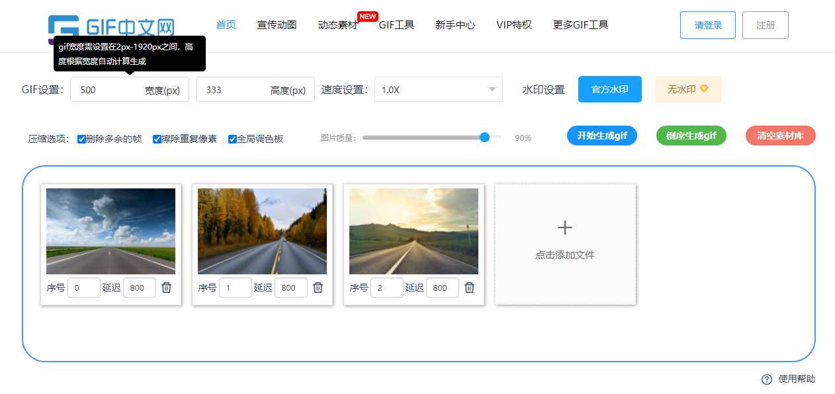Image resolution: width=835 pixels, height=394 pixels.
Task: Click 倒序生成gif button
Action: (691, 136)
